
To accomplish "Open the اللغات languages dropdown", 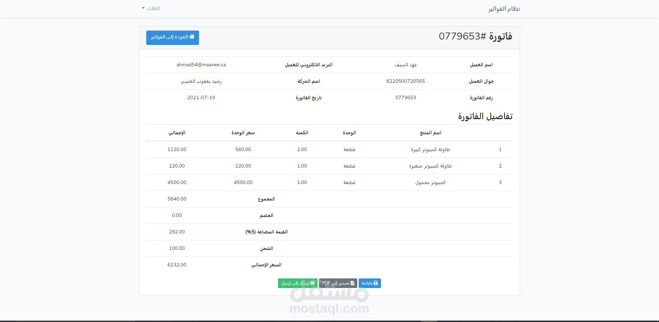I will pos(151,8).
